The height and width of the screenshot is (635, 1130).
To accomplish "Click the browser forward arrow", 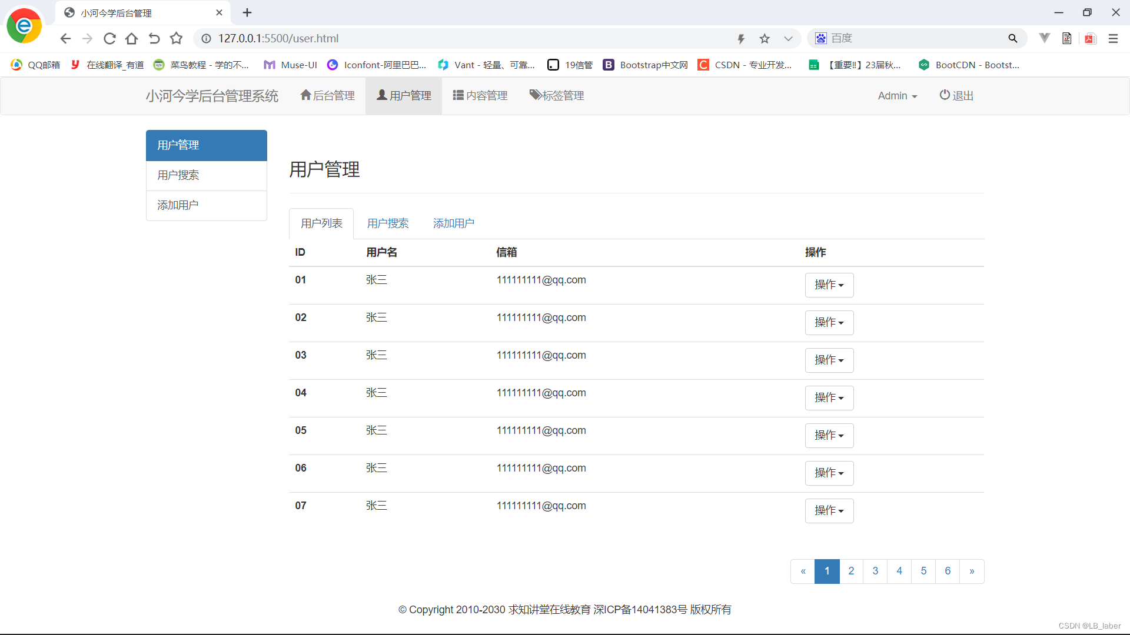I will 87,38.
